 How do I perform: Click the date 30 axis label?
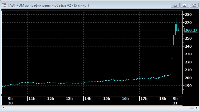pos(10,103)
